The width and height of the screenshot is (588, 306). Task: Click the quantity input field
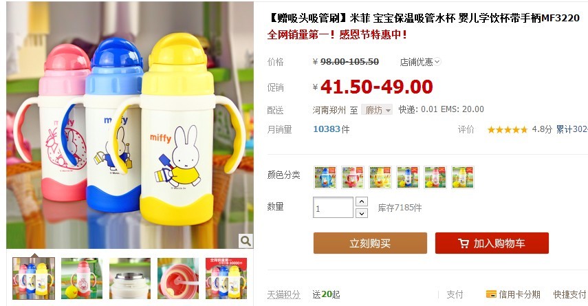pyautogui.click(x=333, y=208)
